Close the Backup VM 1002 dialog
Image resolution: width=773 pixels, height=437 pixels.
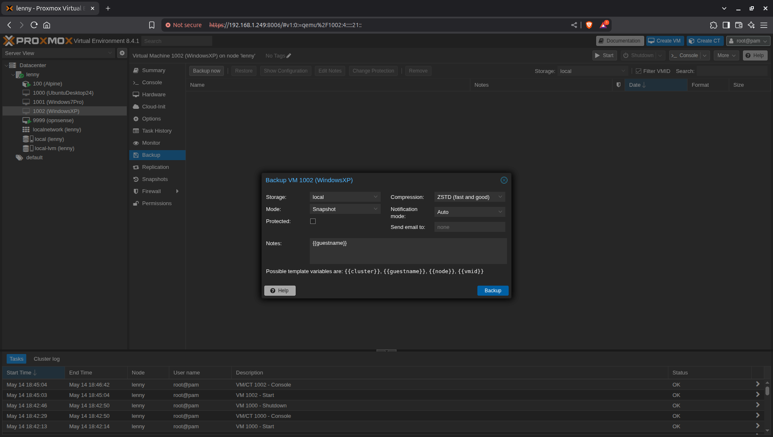[504, 180]
